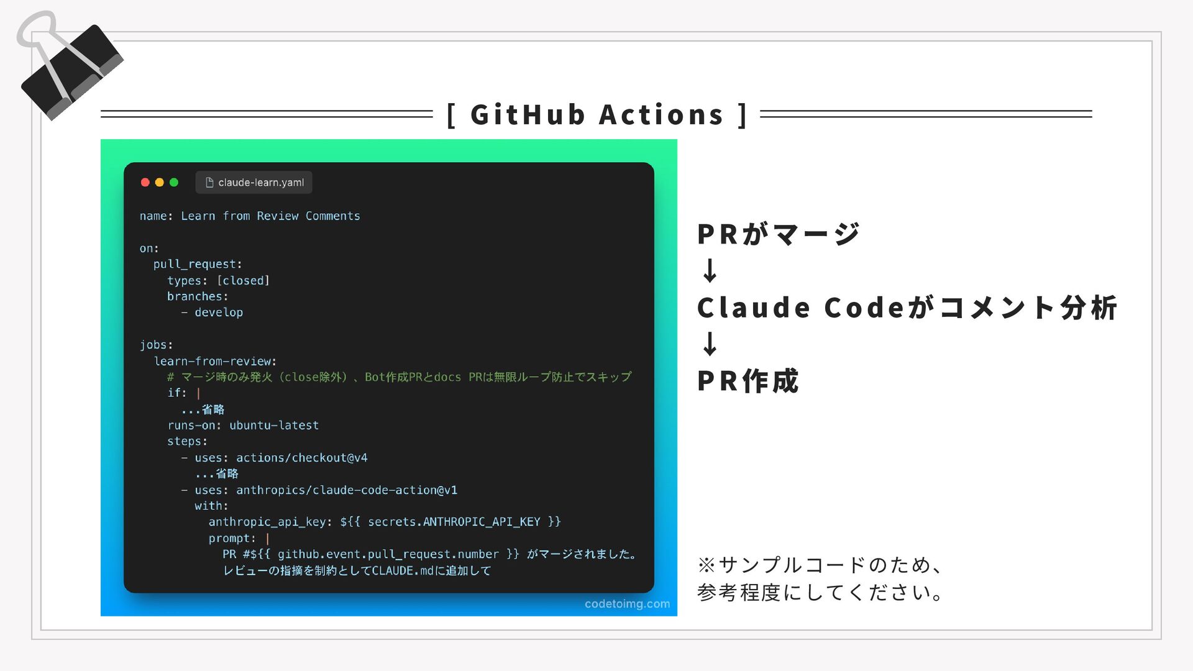Click the green maximize dot in code window
The height and width of the screenshot is (671, 1193).
click(x=174, y=182)
